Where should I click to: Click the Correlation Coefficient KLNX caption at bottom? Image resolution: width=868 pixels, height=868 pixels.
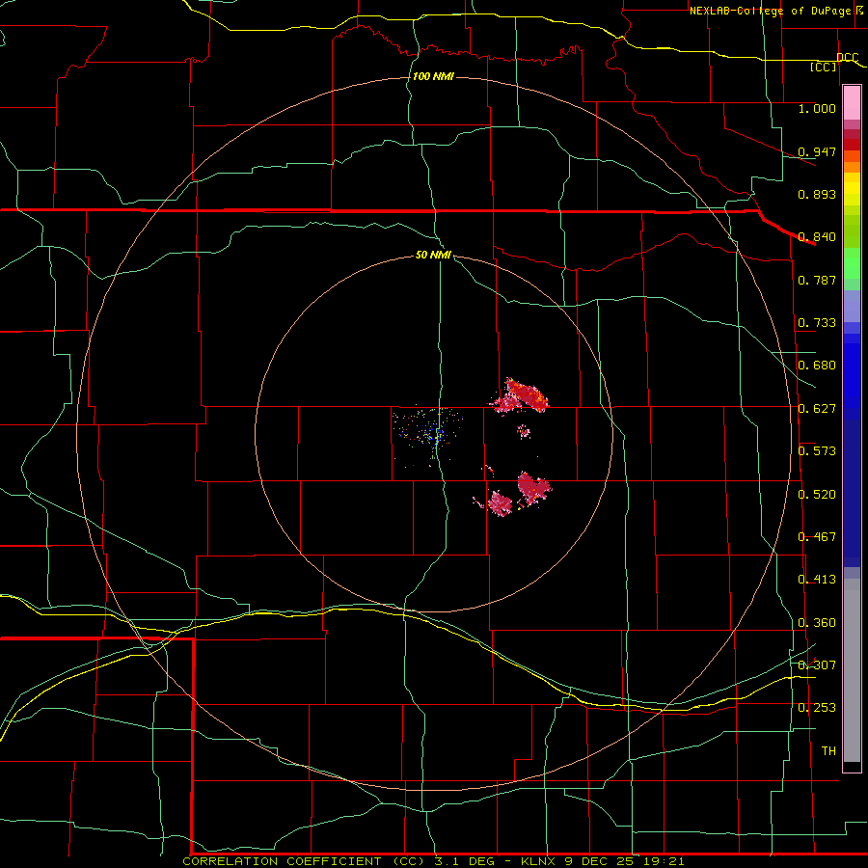(433, 861)
